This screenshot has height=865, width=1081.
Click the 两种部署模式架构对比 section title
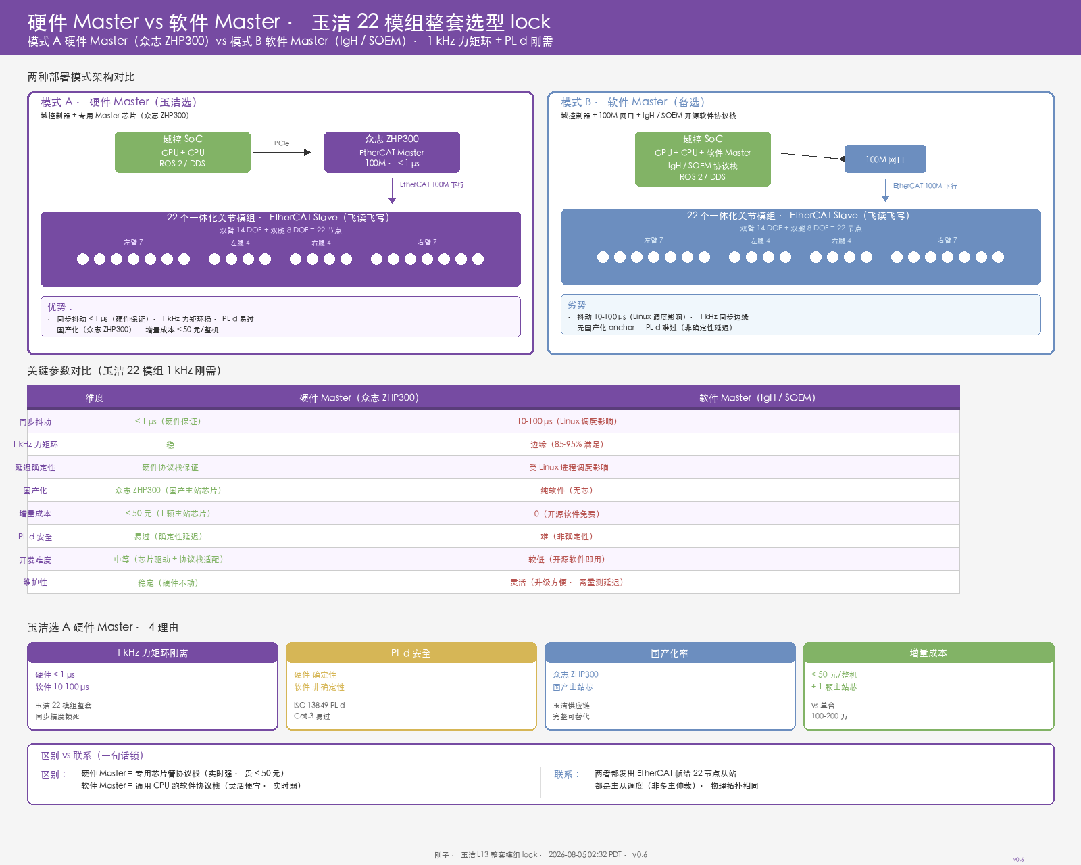81,77
